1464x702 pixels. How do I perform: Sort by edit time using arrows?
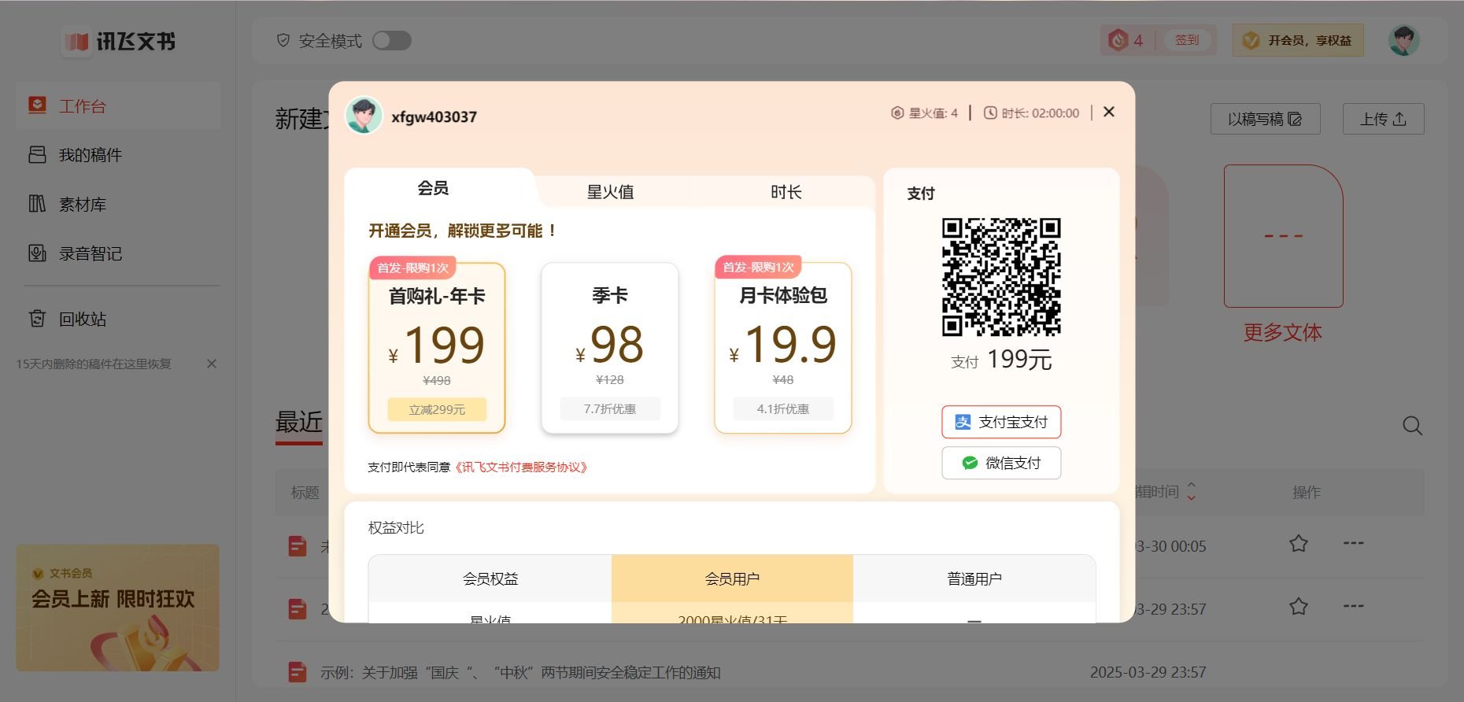(x=1191, y=492)
